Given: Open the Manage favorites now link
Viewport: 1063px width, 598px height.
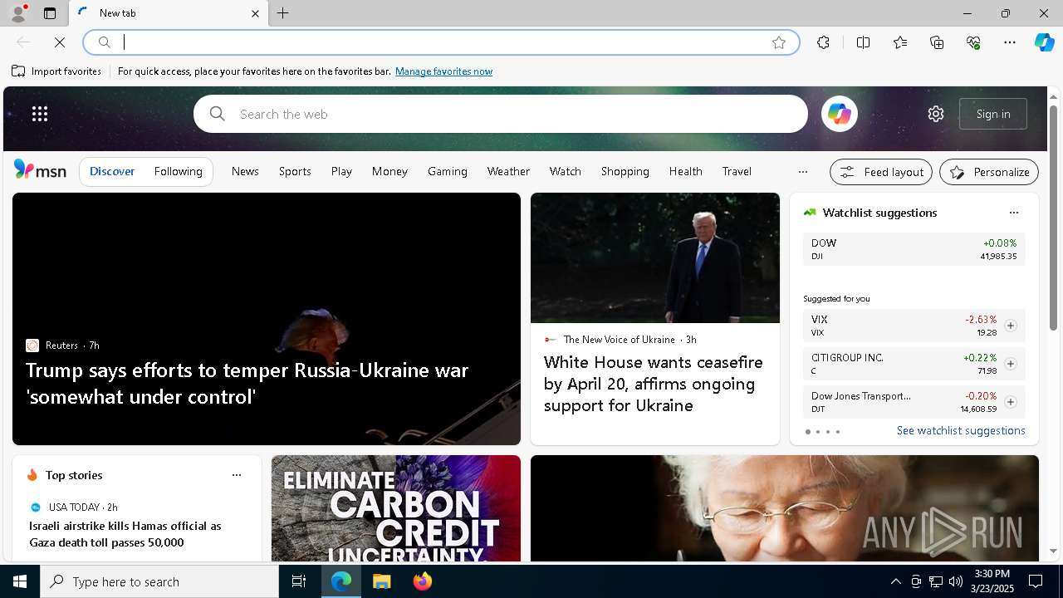Looking at the screenshot, I should [443, 71].
